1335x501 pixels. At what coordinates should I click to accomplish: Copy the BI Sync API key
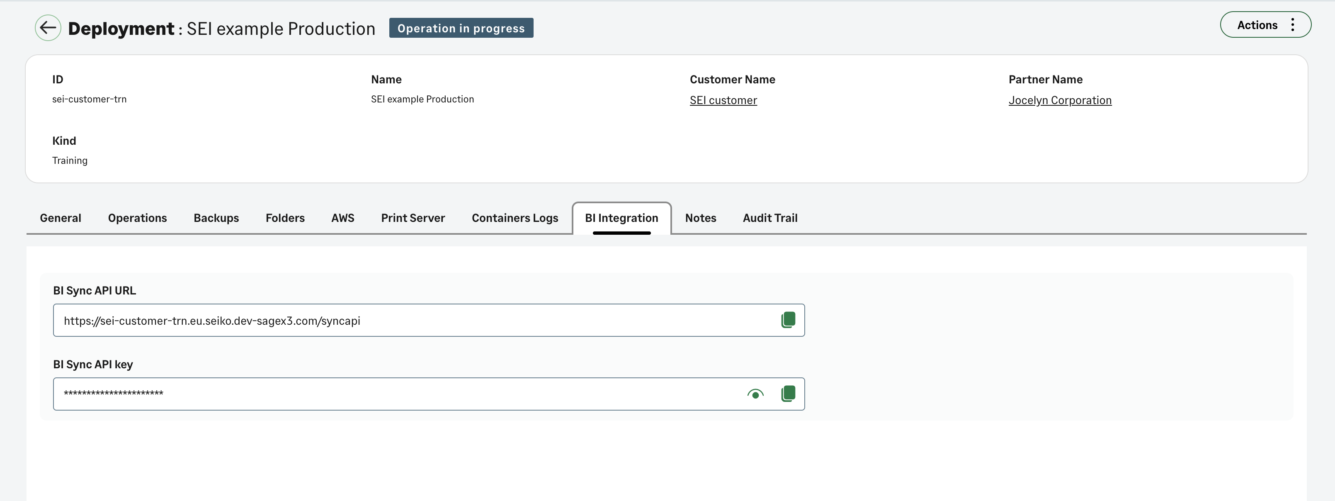pos(788,394)
